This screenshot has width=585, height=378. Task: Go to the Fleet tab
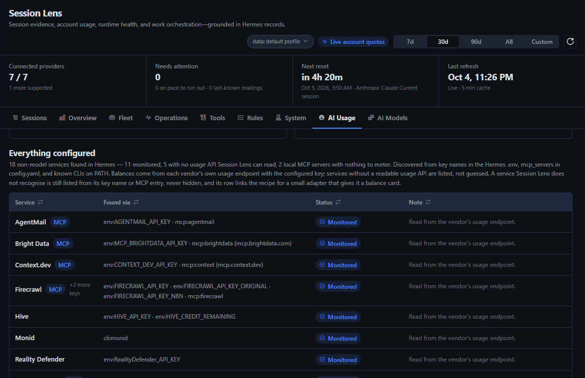(x=121, y=118)
